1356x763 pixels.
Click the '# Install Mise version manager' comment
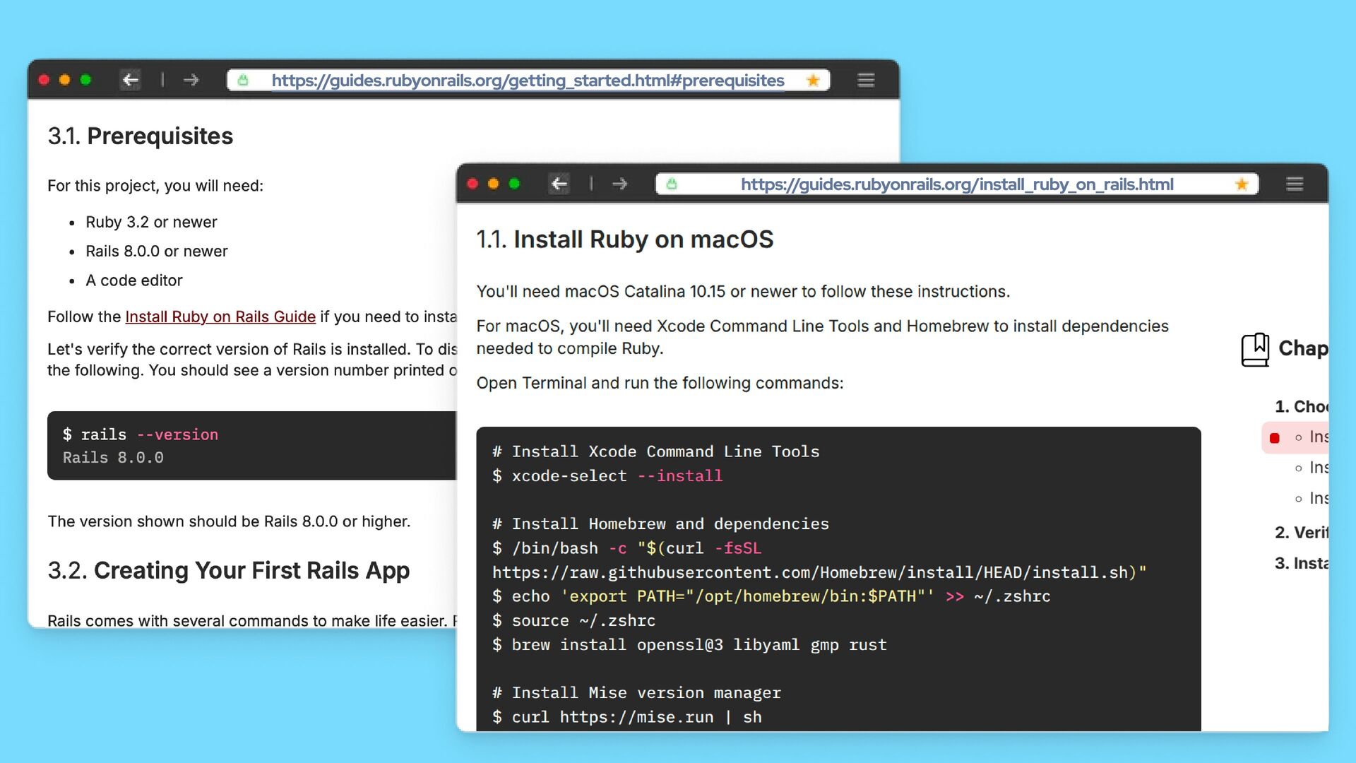[x=636, y=692]
